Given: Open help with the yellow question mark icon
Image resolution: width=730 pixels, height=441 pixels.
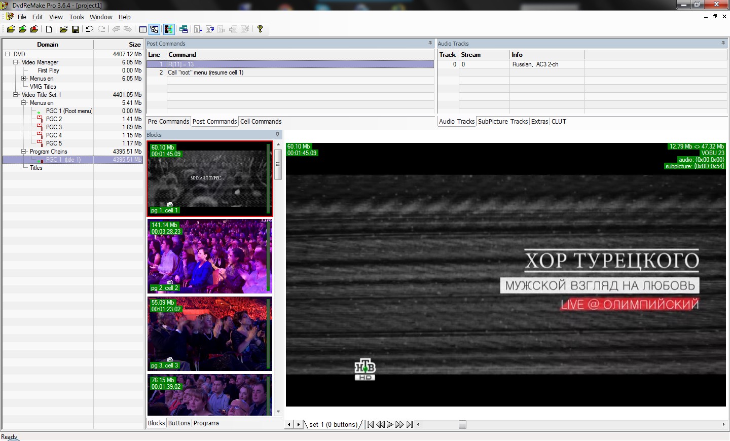Looking at the screenshot, I should pos(260,29).
